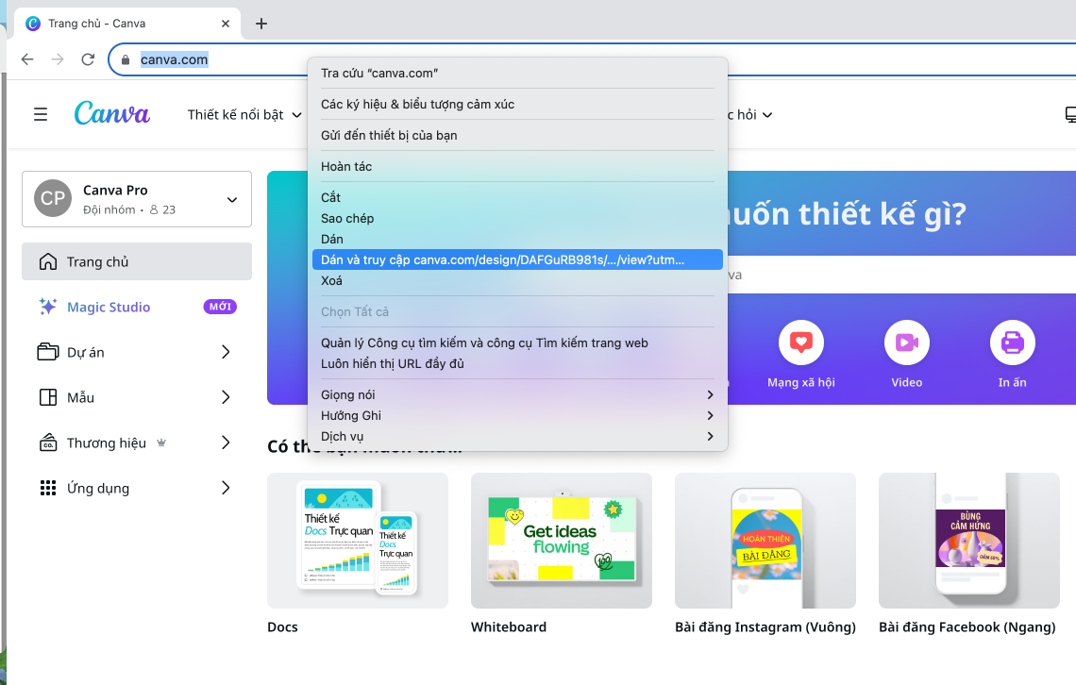Viewport: 1076px width, 685px height.
Task: Open the hamburger menu icon beside Canva logo
Action: click(x=41, y=114)
